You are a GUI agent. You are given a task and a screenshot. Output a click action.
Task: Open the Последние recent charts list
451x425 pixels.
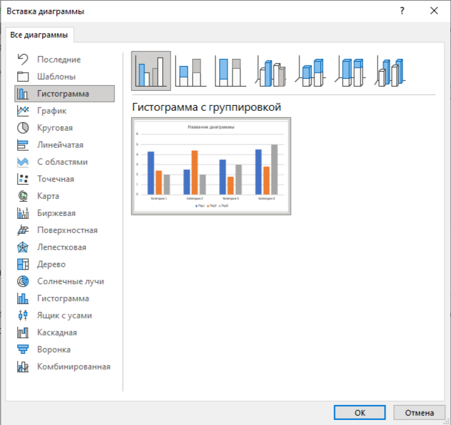pyautogui.click(x=58, y=60)
